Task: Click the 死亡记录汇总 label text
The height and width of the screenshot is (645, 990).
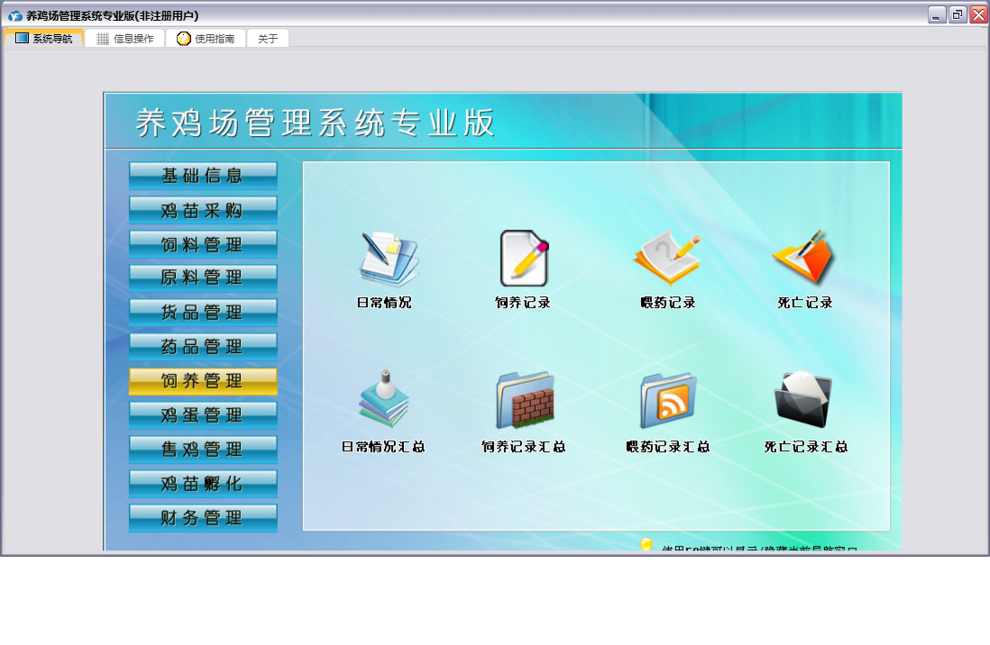Action: coord(806,447)
